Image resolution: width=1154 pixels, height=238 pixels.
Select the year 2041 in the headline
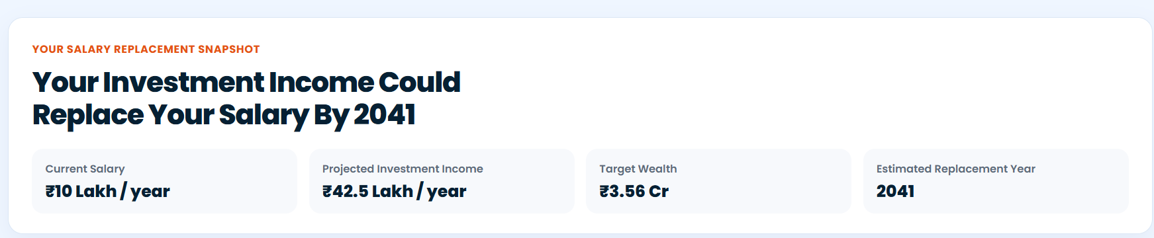coord(385,114)
